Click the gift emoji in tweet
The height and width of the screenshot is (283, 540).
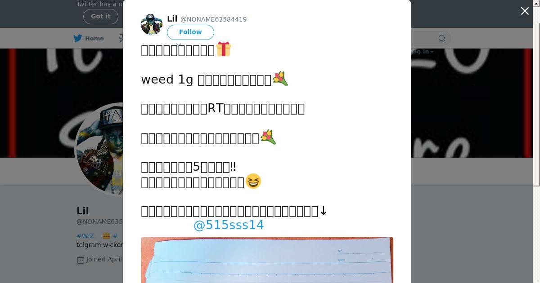click(224, 49)
